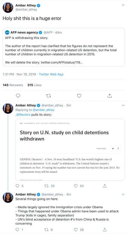Open Amber Athey's profile picture at top
The image size is (128, 234).
tap(8, 8)
